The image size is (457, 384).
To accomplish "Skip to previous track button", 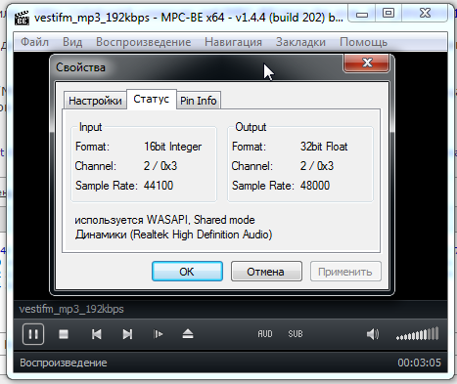I will [97, 334].
